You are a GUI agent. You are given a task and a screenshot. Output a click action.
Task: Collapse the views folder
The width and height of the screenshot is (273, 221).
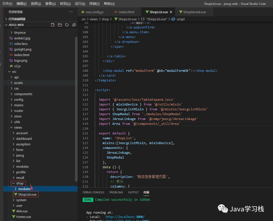coord(40,127)
